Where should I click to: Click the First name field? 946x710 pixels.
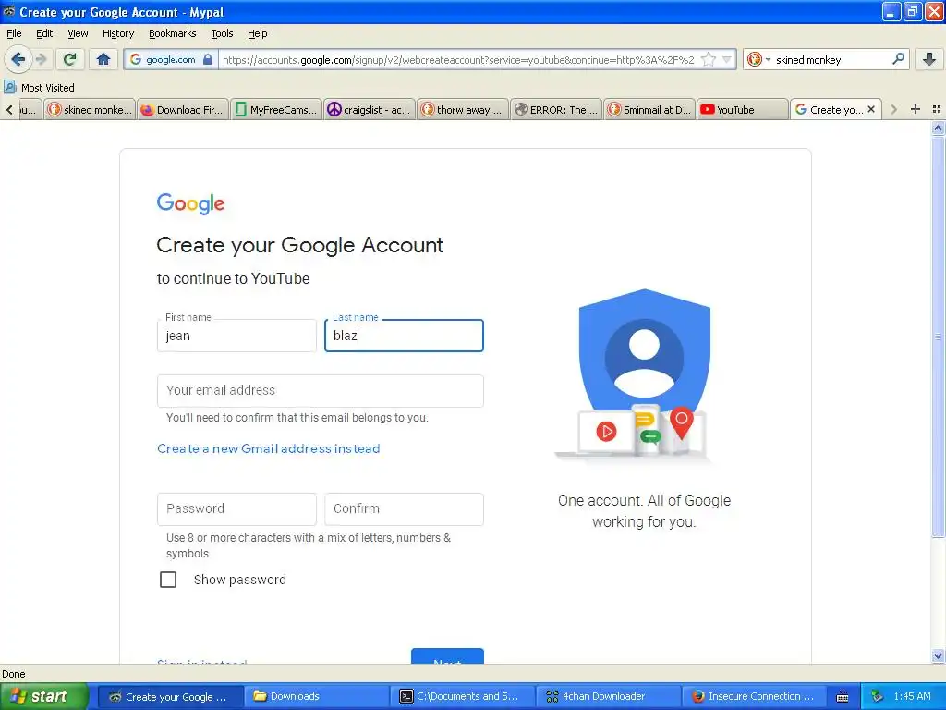pyautogui.click(x=236, y=336)
